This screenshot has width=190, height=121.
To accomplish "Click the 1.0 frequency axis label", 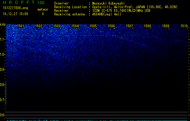I will [2, 54].
